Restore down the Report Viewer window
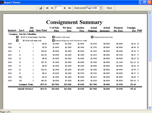The width and height of the screenshot is (152, 113). coord(145,2)
